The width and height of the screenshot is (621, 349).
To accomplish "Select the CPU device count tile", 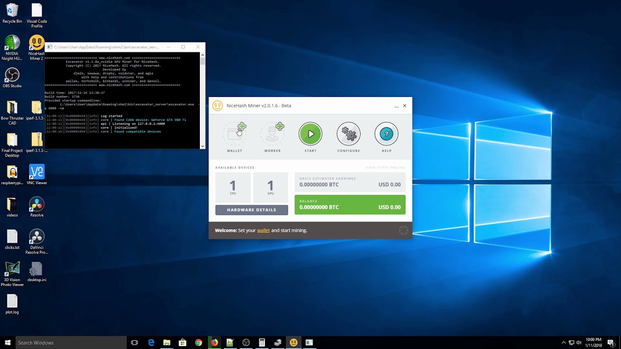I will click(x=233, y=187).
